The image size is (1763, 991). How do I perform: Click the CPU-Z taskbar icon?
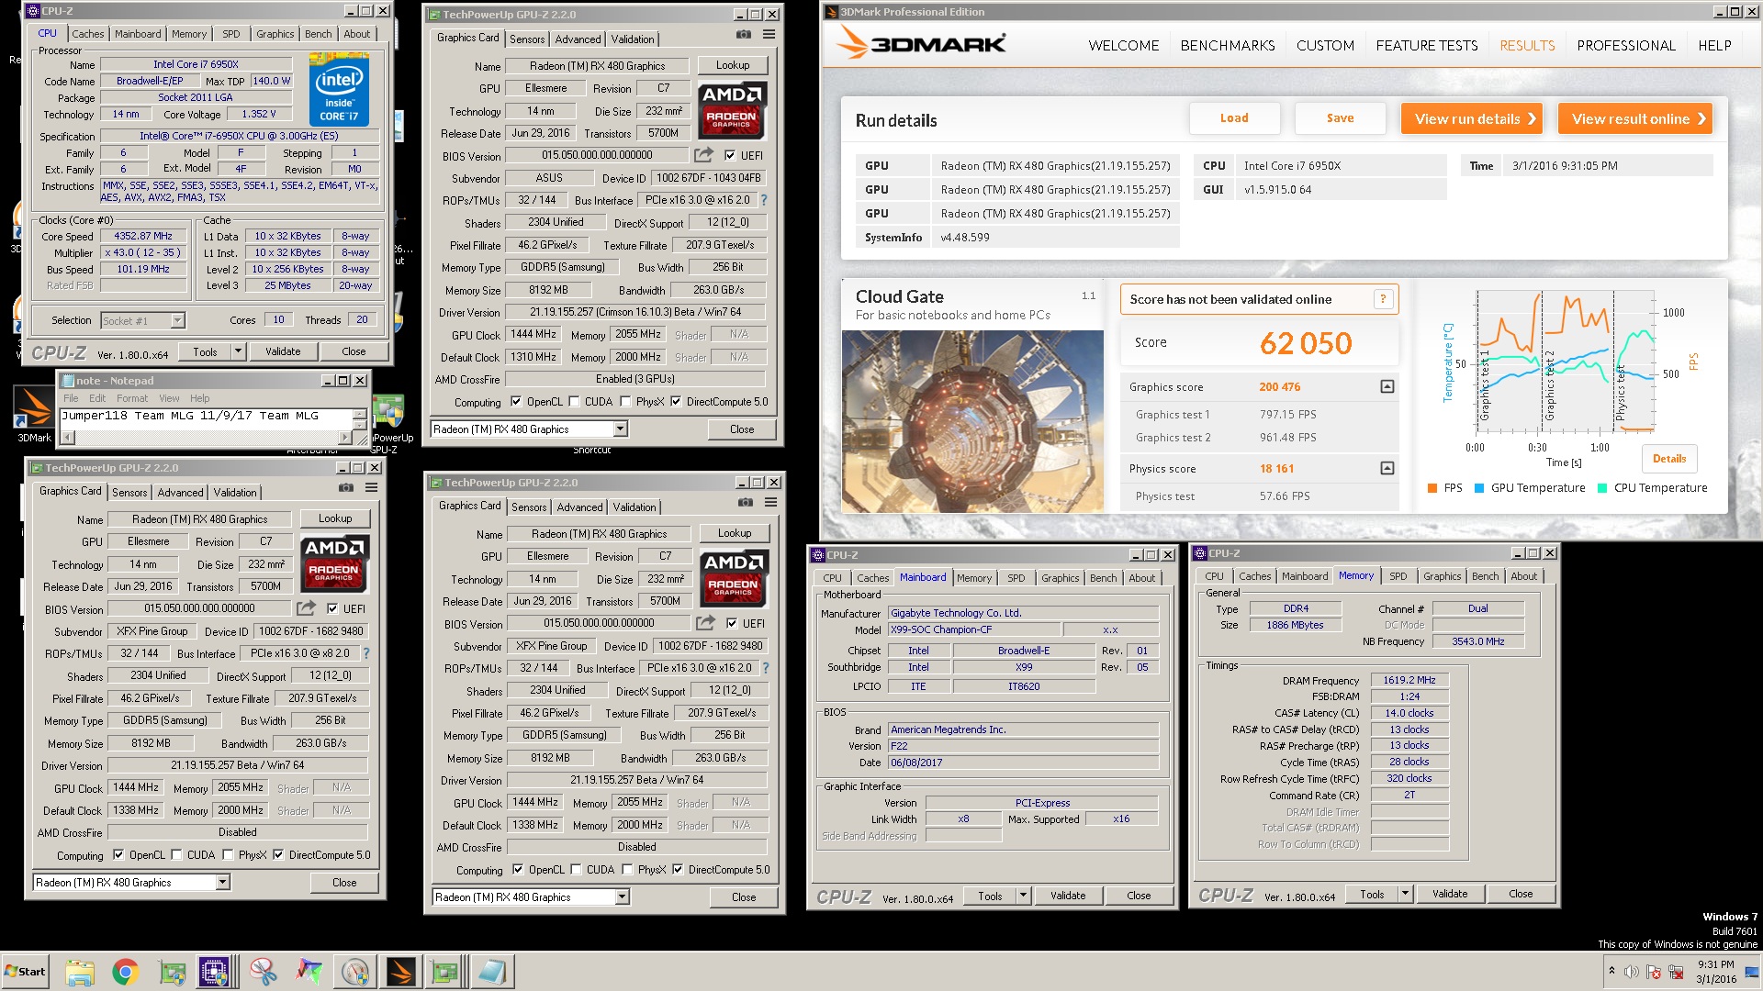(x=214, y=972)
